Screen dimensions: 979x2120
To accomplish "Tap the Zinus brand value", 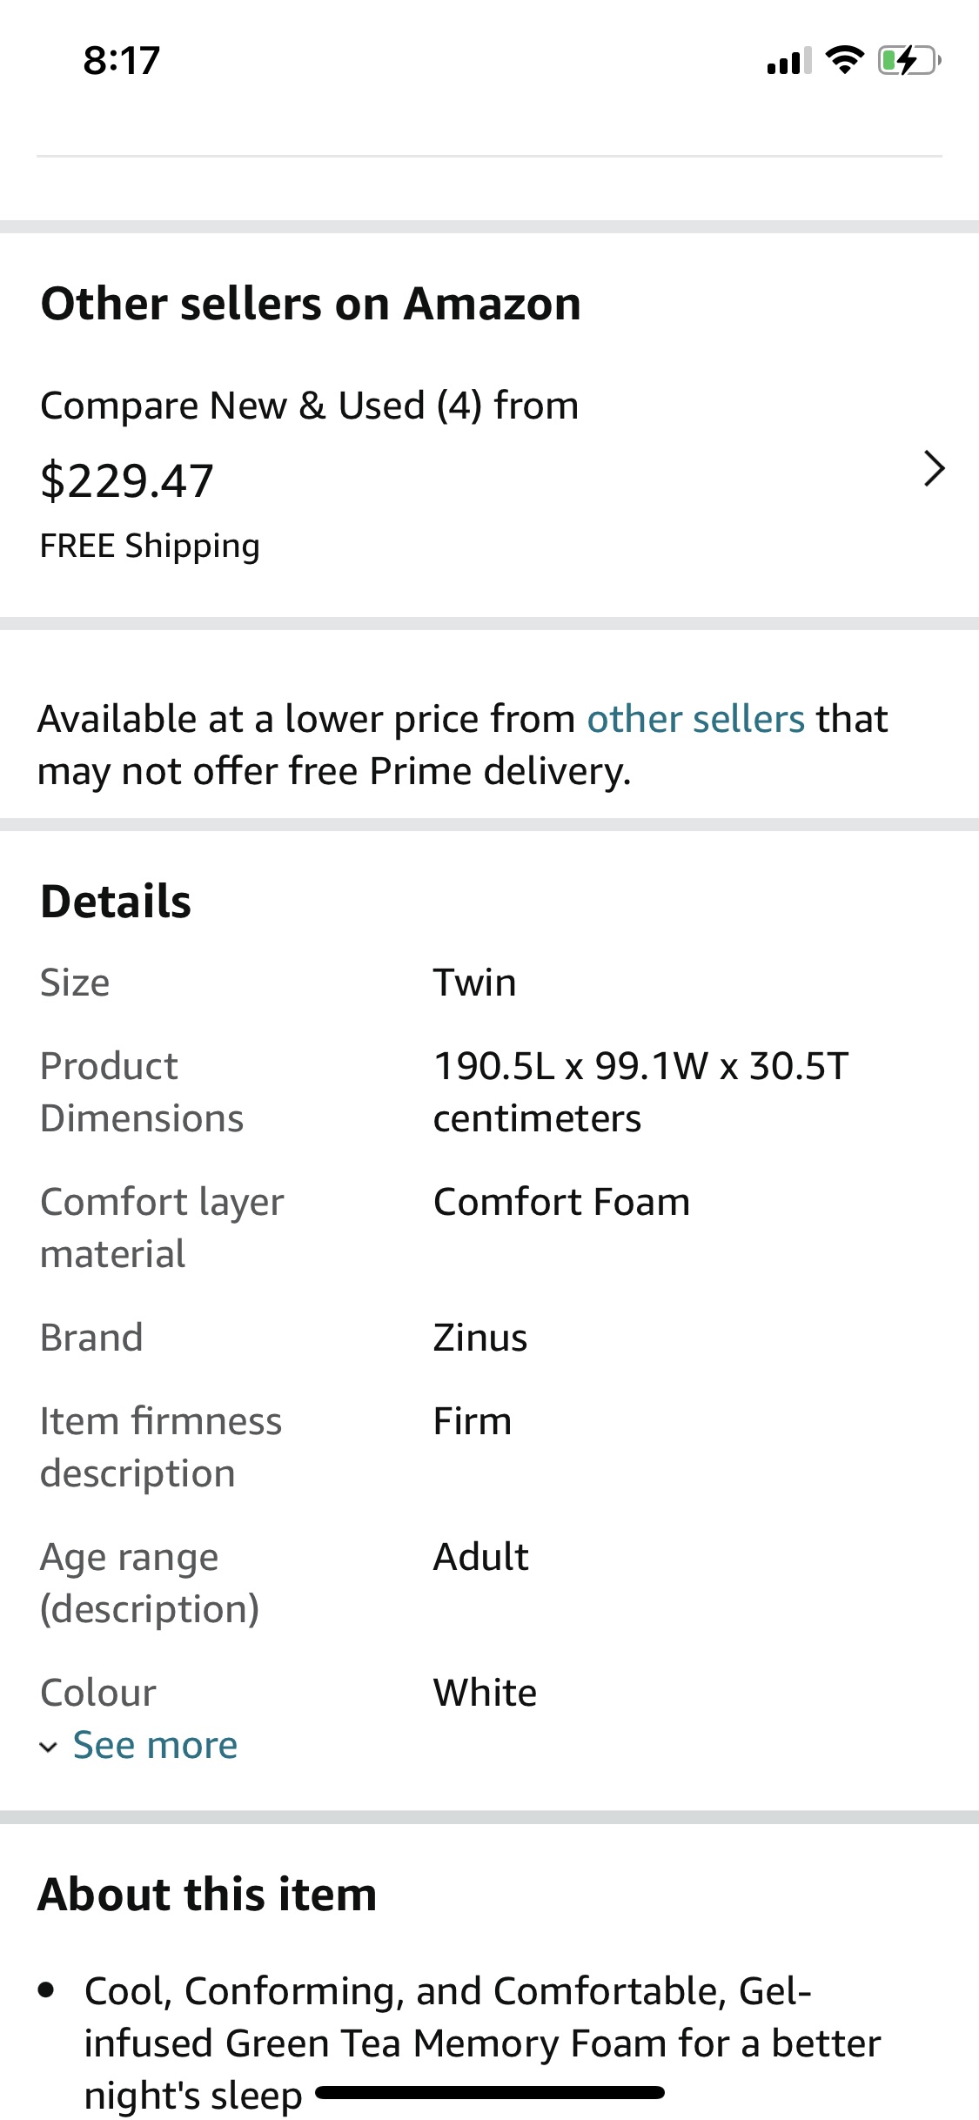I will pyautogui.click(x=480, y=1338).
